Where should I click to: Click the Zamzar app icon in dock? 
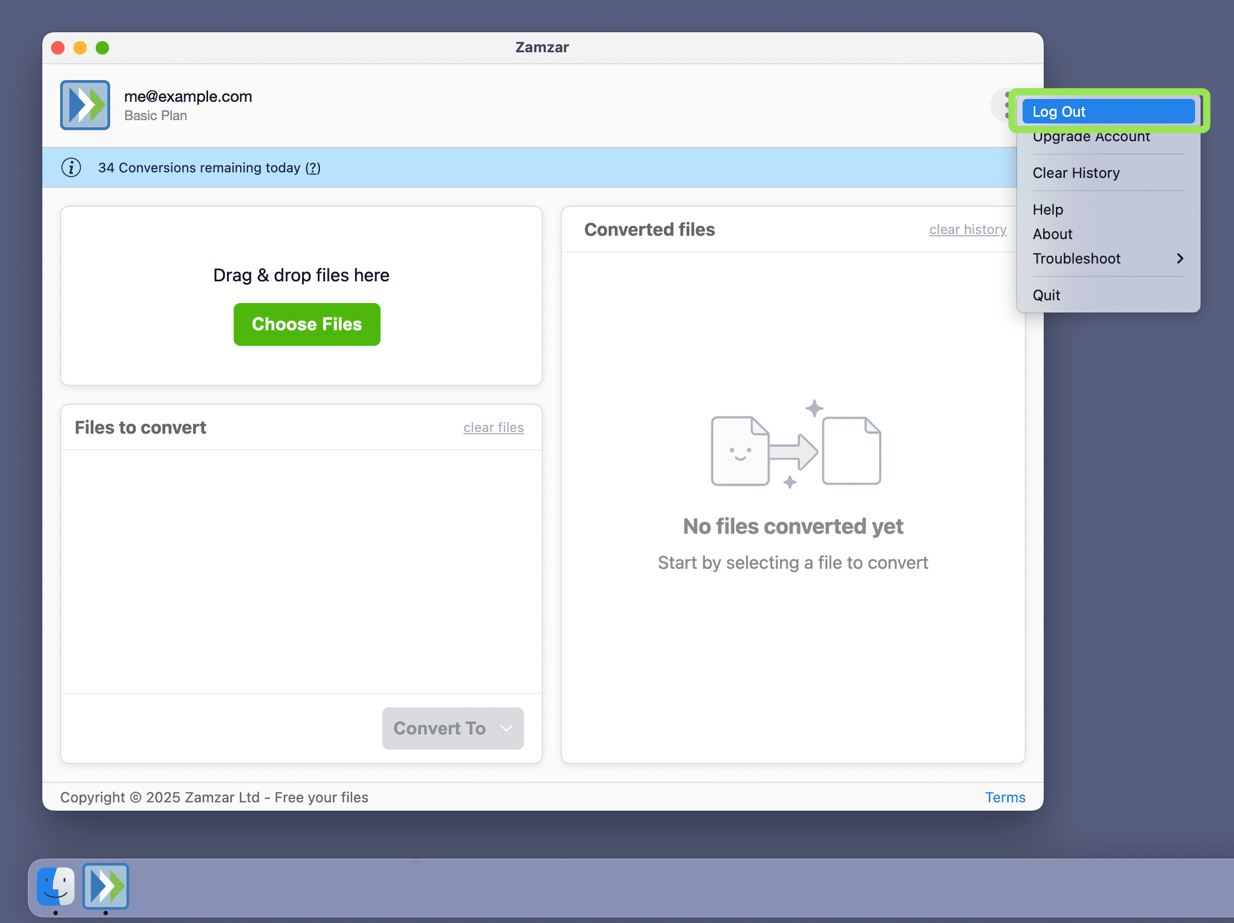coord(106,886)
